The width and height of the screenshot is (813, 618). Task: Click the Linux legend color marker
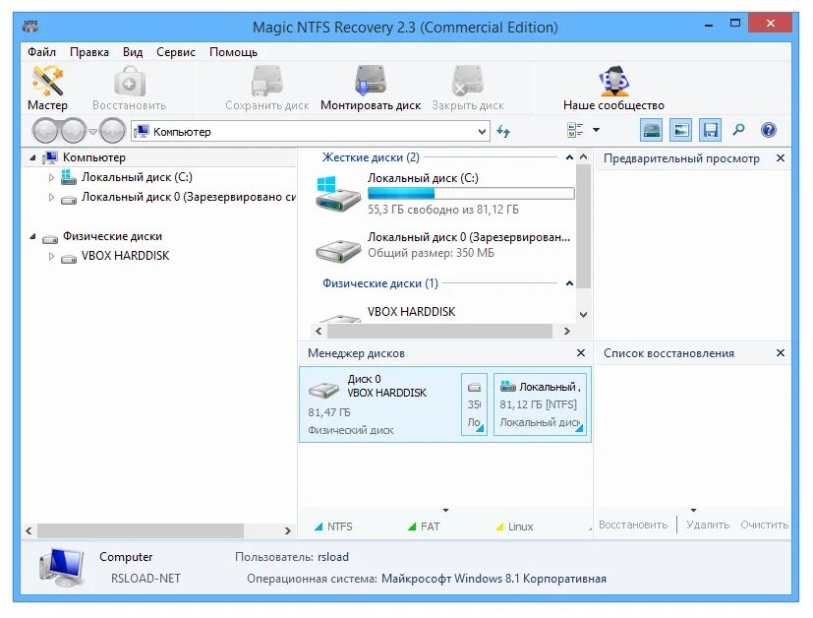coord(499,526)
